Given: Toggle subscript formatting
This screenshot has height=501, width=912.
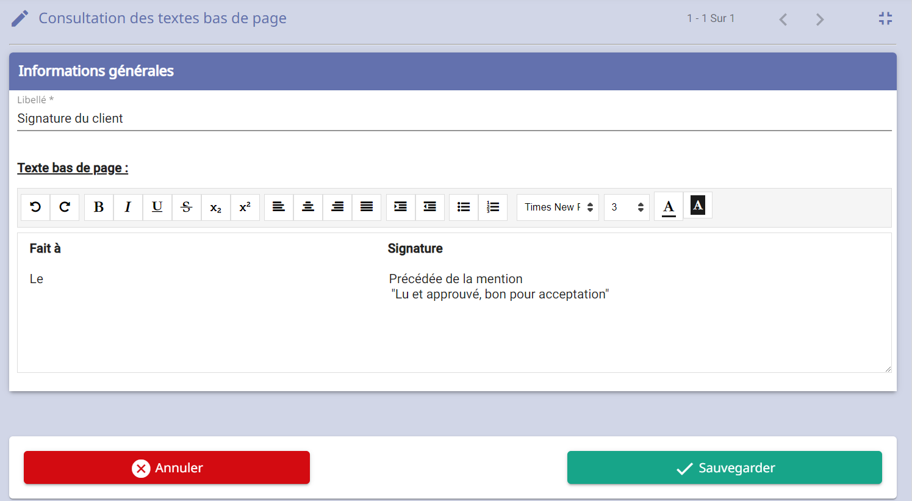Looking at the screenshot, I should 216,207.
